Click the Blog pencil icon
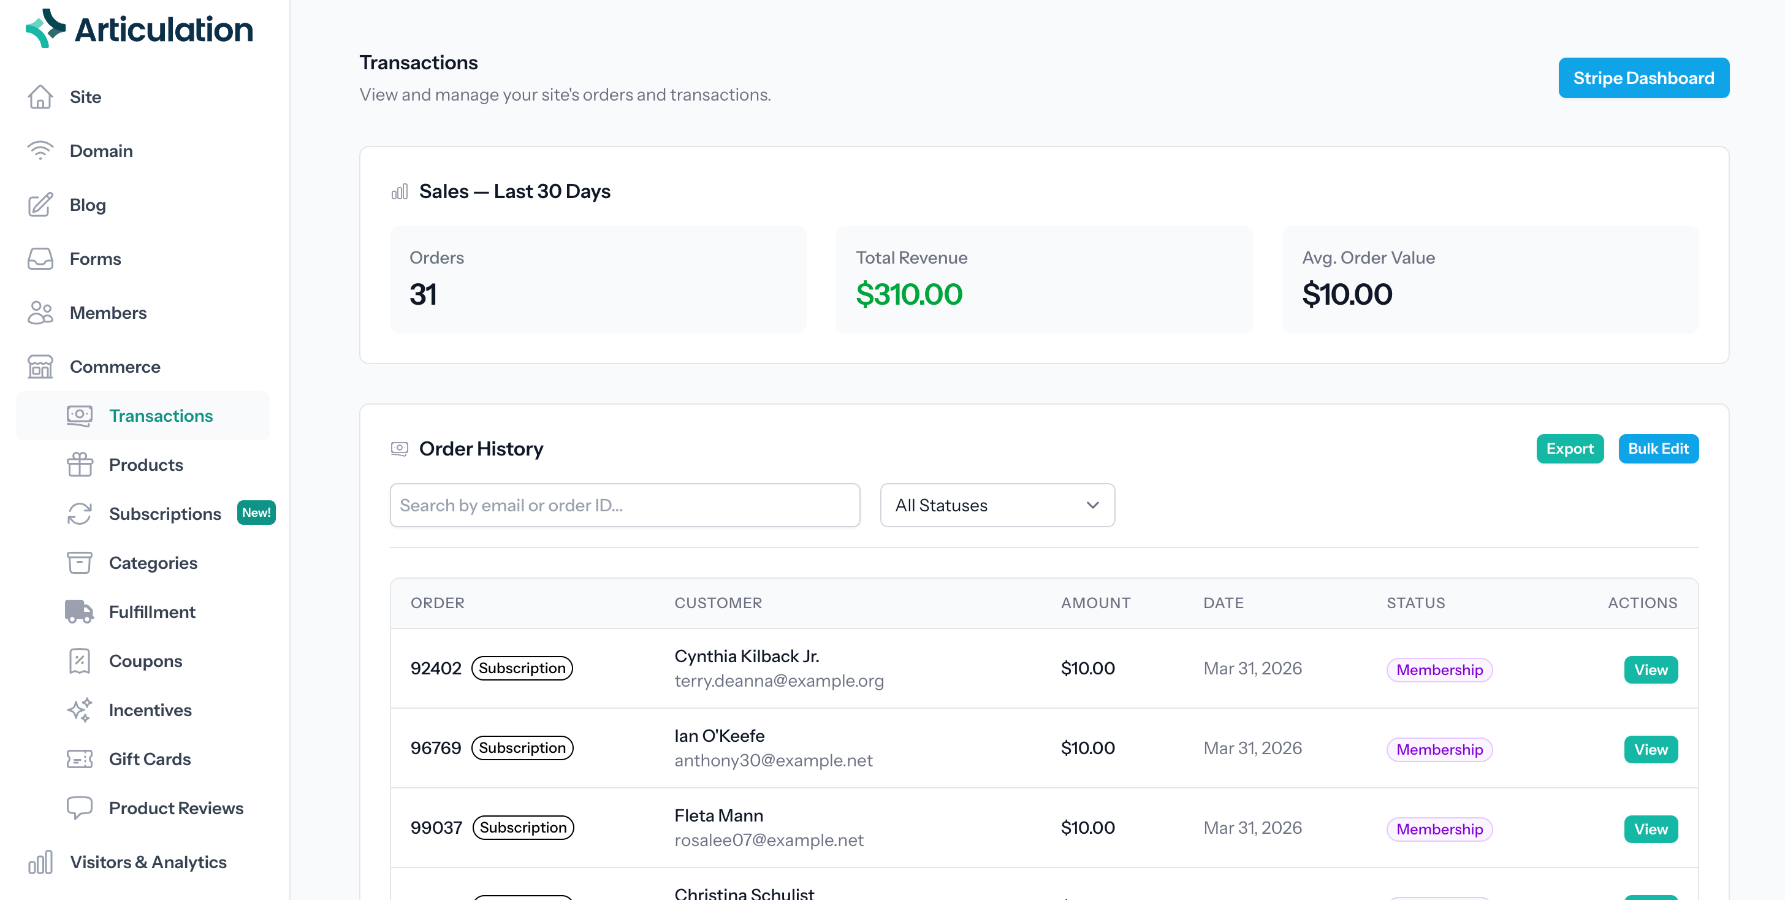This screenshot has width=1785, height=900. [40, 204]
